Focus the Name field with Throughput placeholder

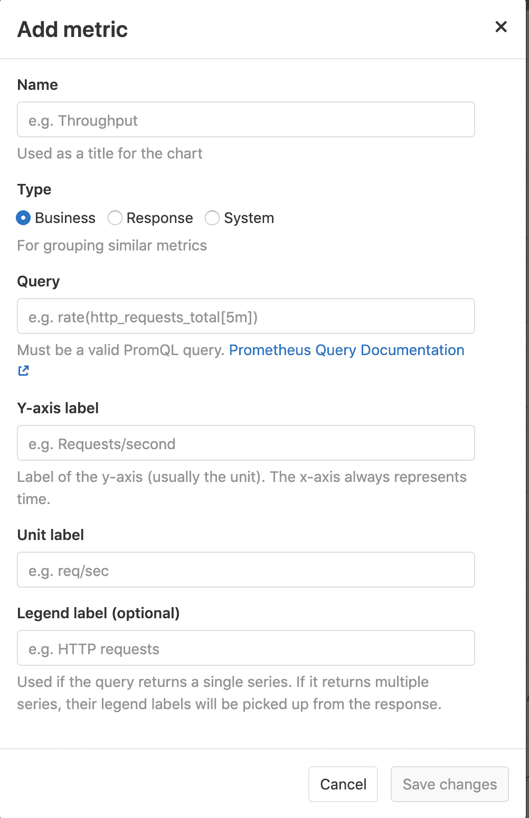tap(246, 120)
